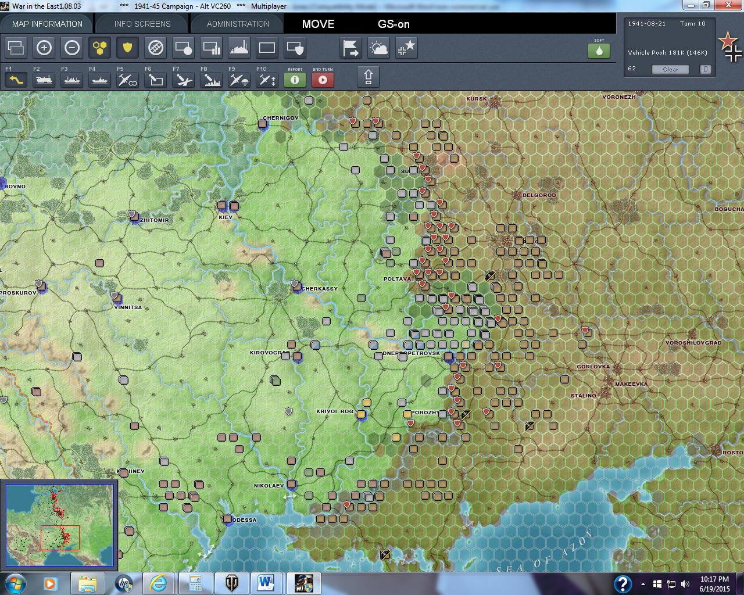The height and width of the screenshot is (595, 744).
Task: Click the Kursk city label
Action: [477, 99]
